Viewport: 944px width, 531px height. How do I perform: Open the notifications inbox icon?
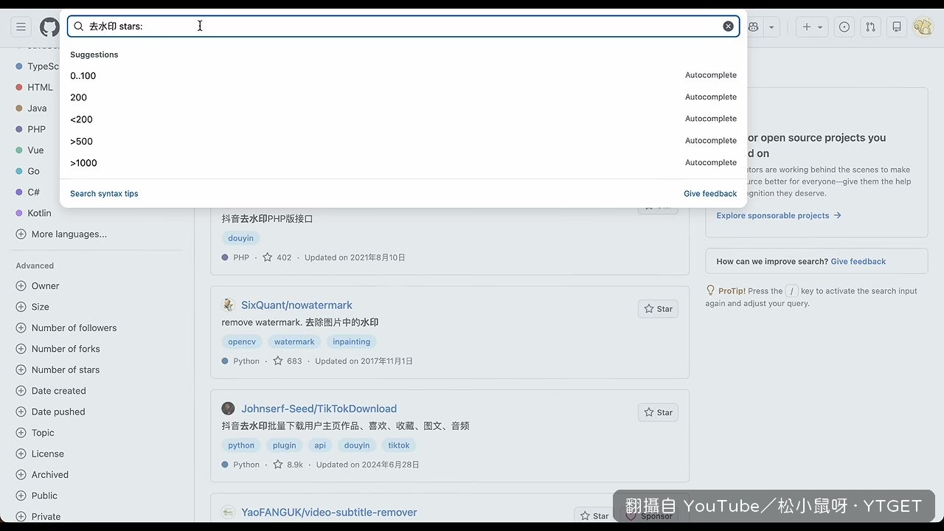coord(897,27)
